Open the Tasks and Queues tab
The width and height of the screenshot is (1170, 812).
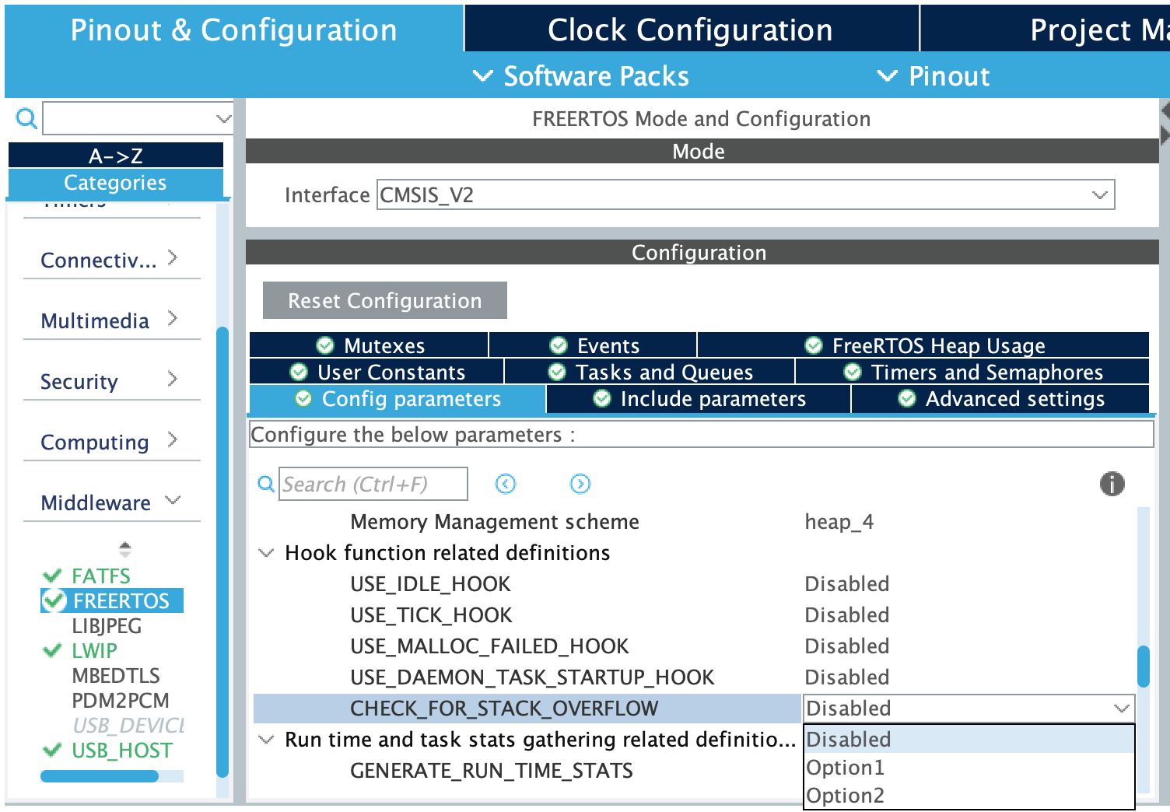click(x=650, y=372)
